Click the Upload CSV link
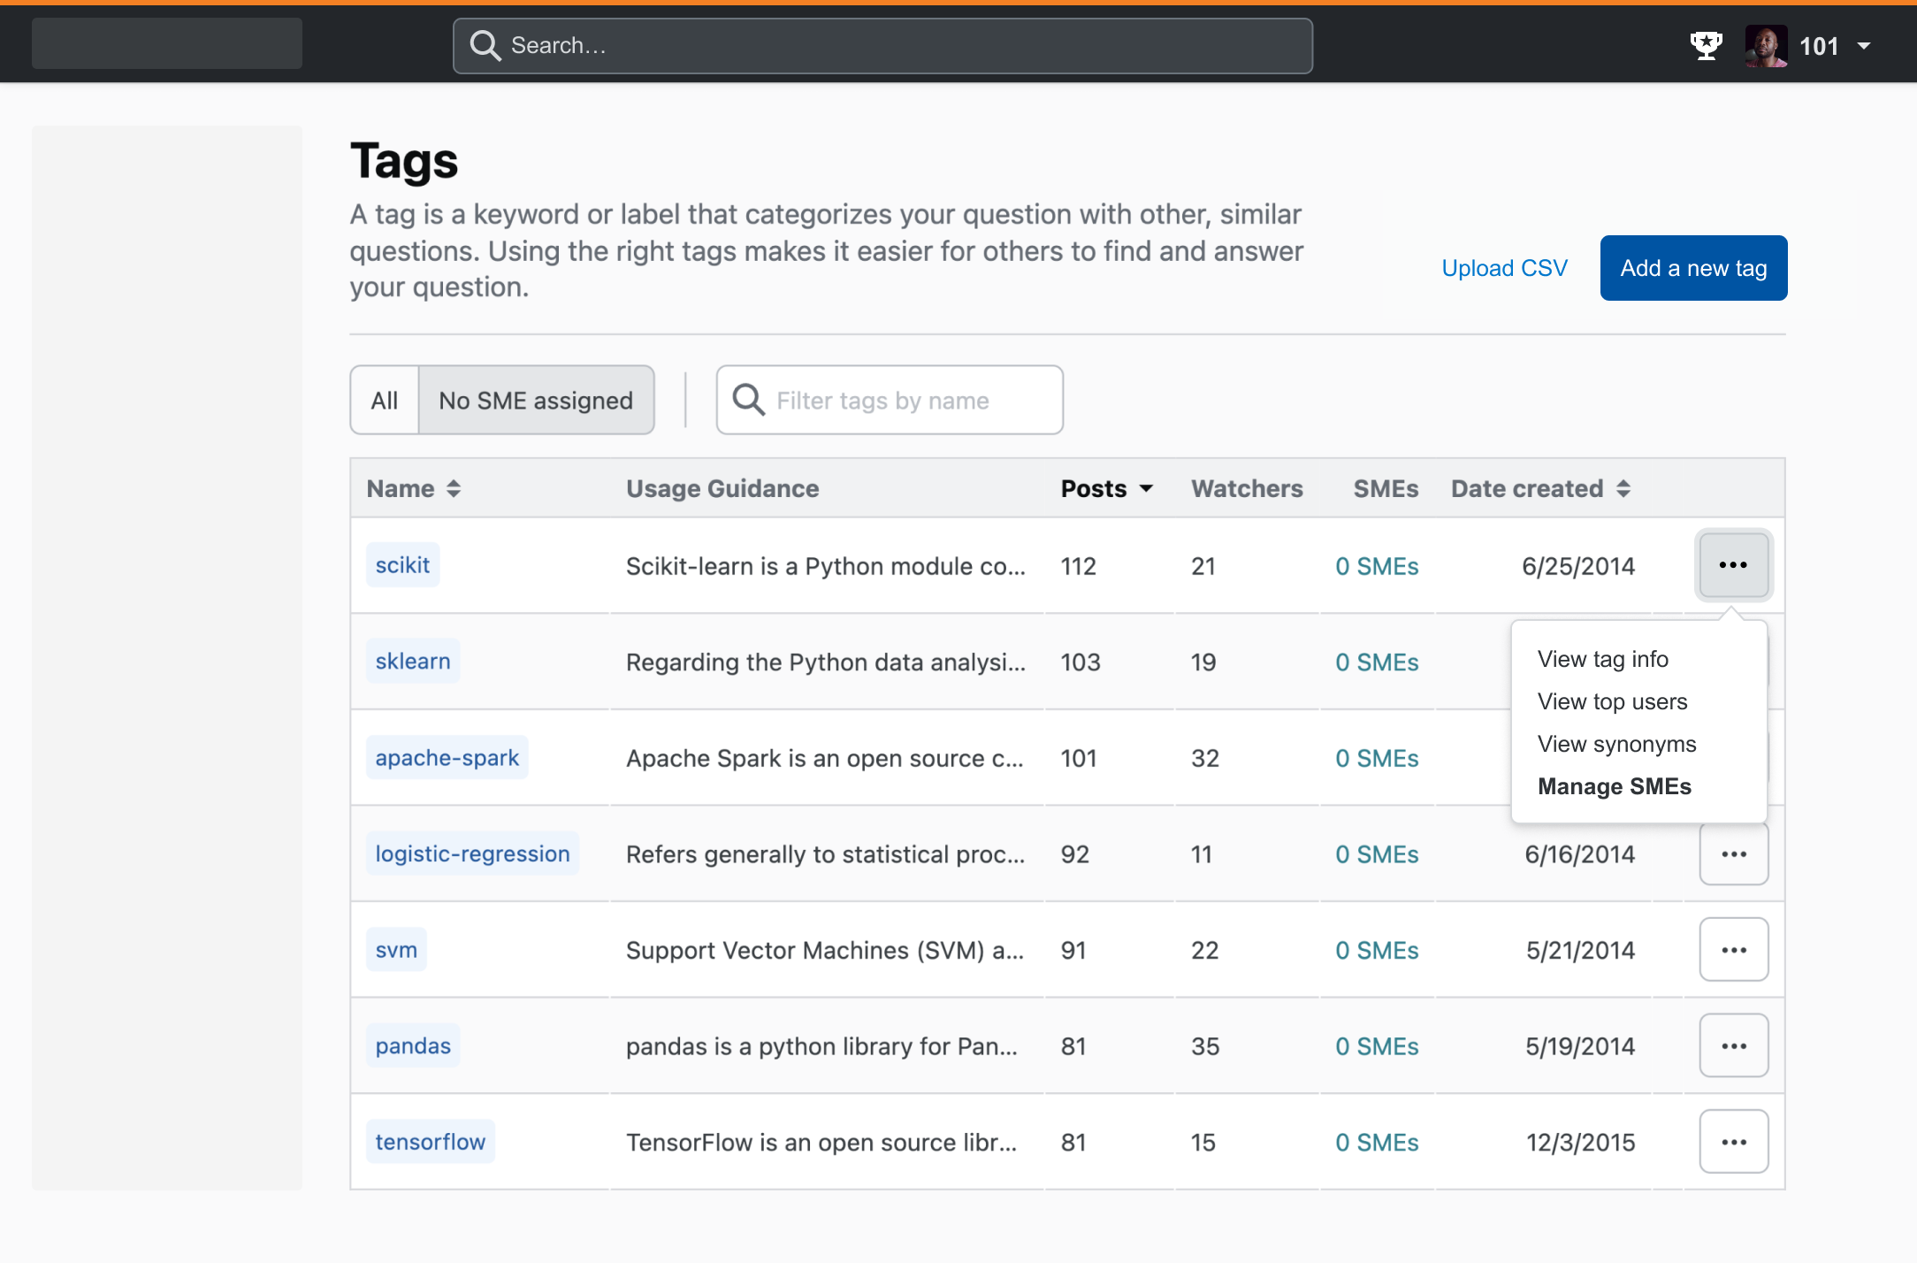Image resolution: width=1917 pixels, height=1263 pixels. click(1504, 268)
